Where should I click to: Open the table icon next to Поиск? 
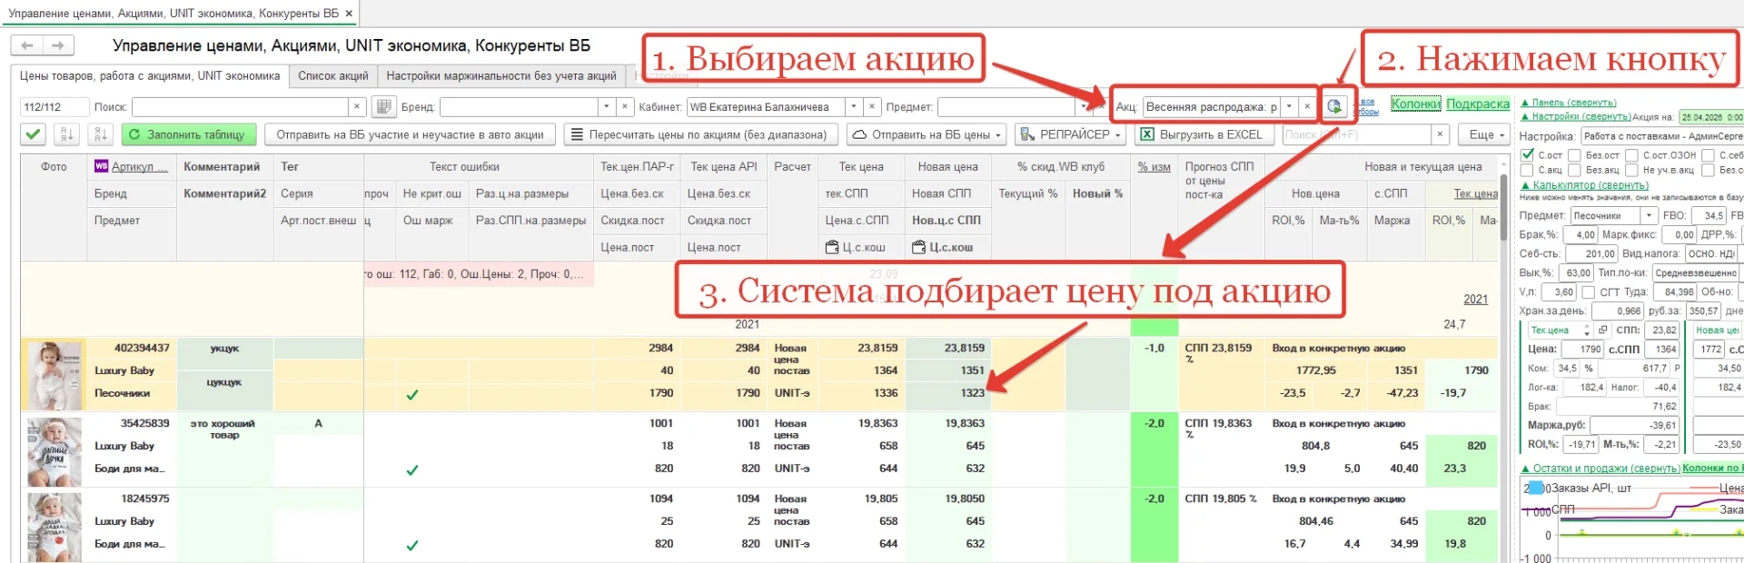point(384,107)
